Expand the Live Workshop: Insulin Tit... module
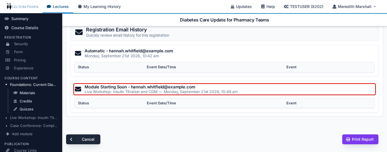The width and height of the screenshot is (387, 152). [x=6, y=118]
